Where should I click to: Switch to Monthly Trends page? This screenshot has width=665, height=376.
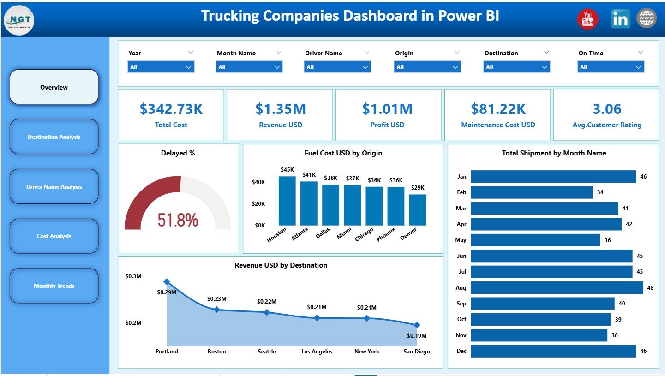click(54, 286)
